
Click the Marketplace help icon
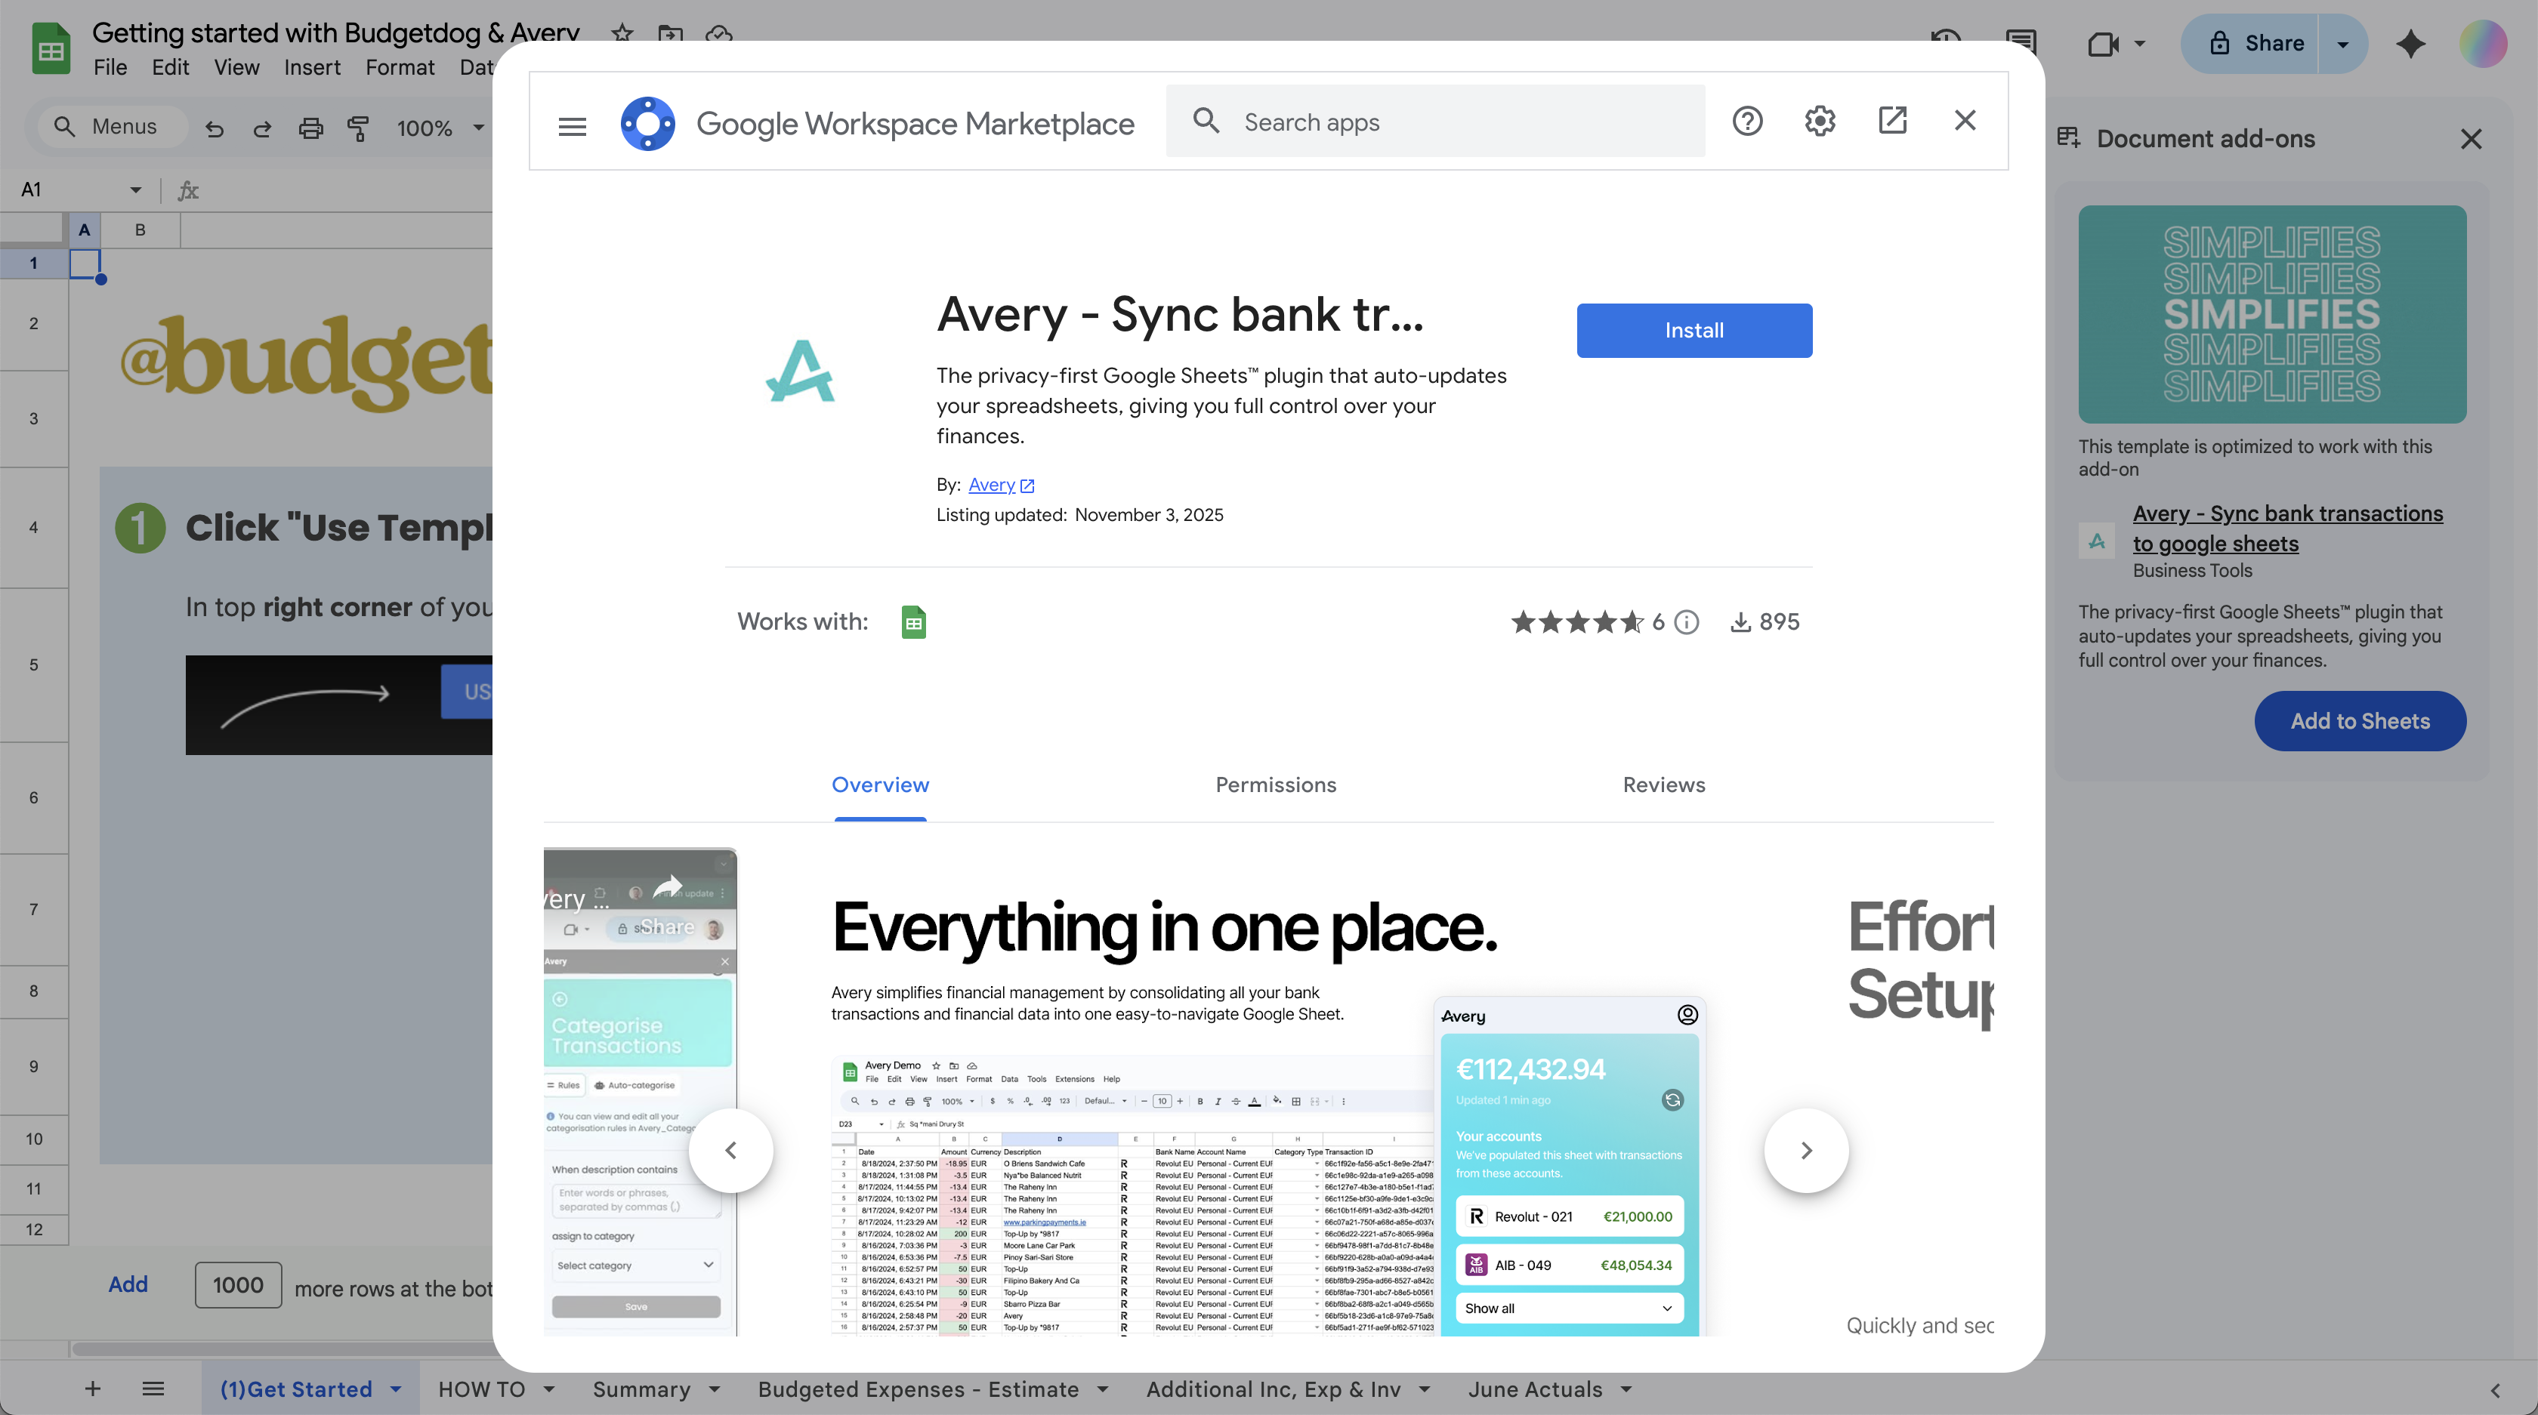1748,120
